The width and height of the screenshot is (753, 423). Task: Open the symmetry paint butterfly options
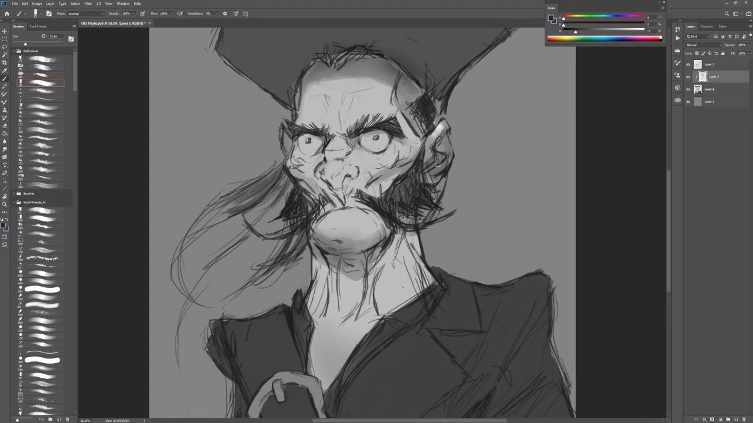tap(245, 14)
